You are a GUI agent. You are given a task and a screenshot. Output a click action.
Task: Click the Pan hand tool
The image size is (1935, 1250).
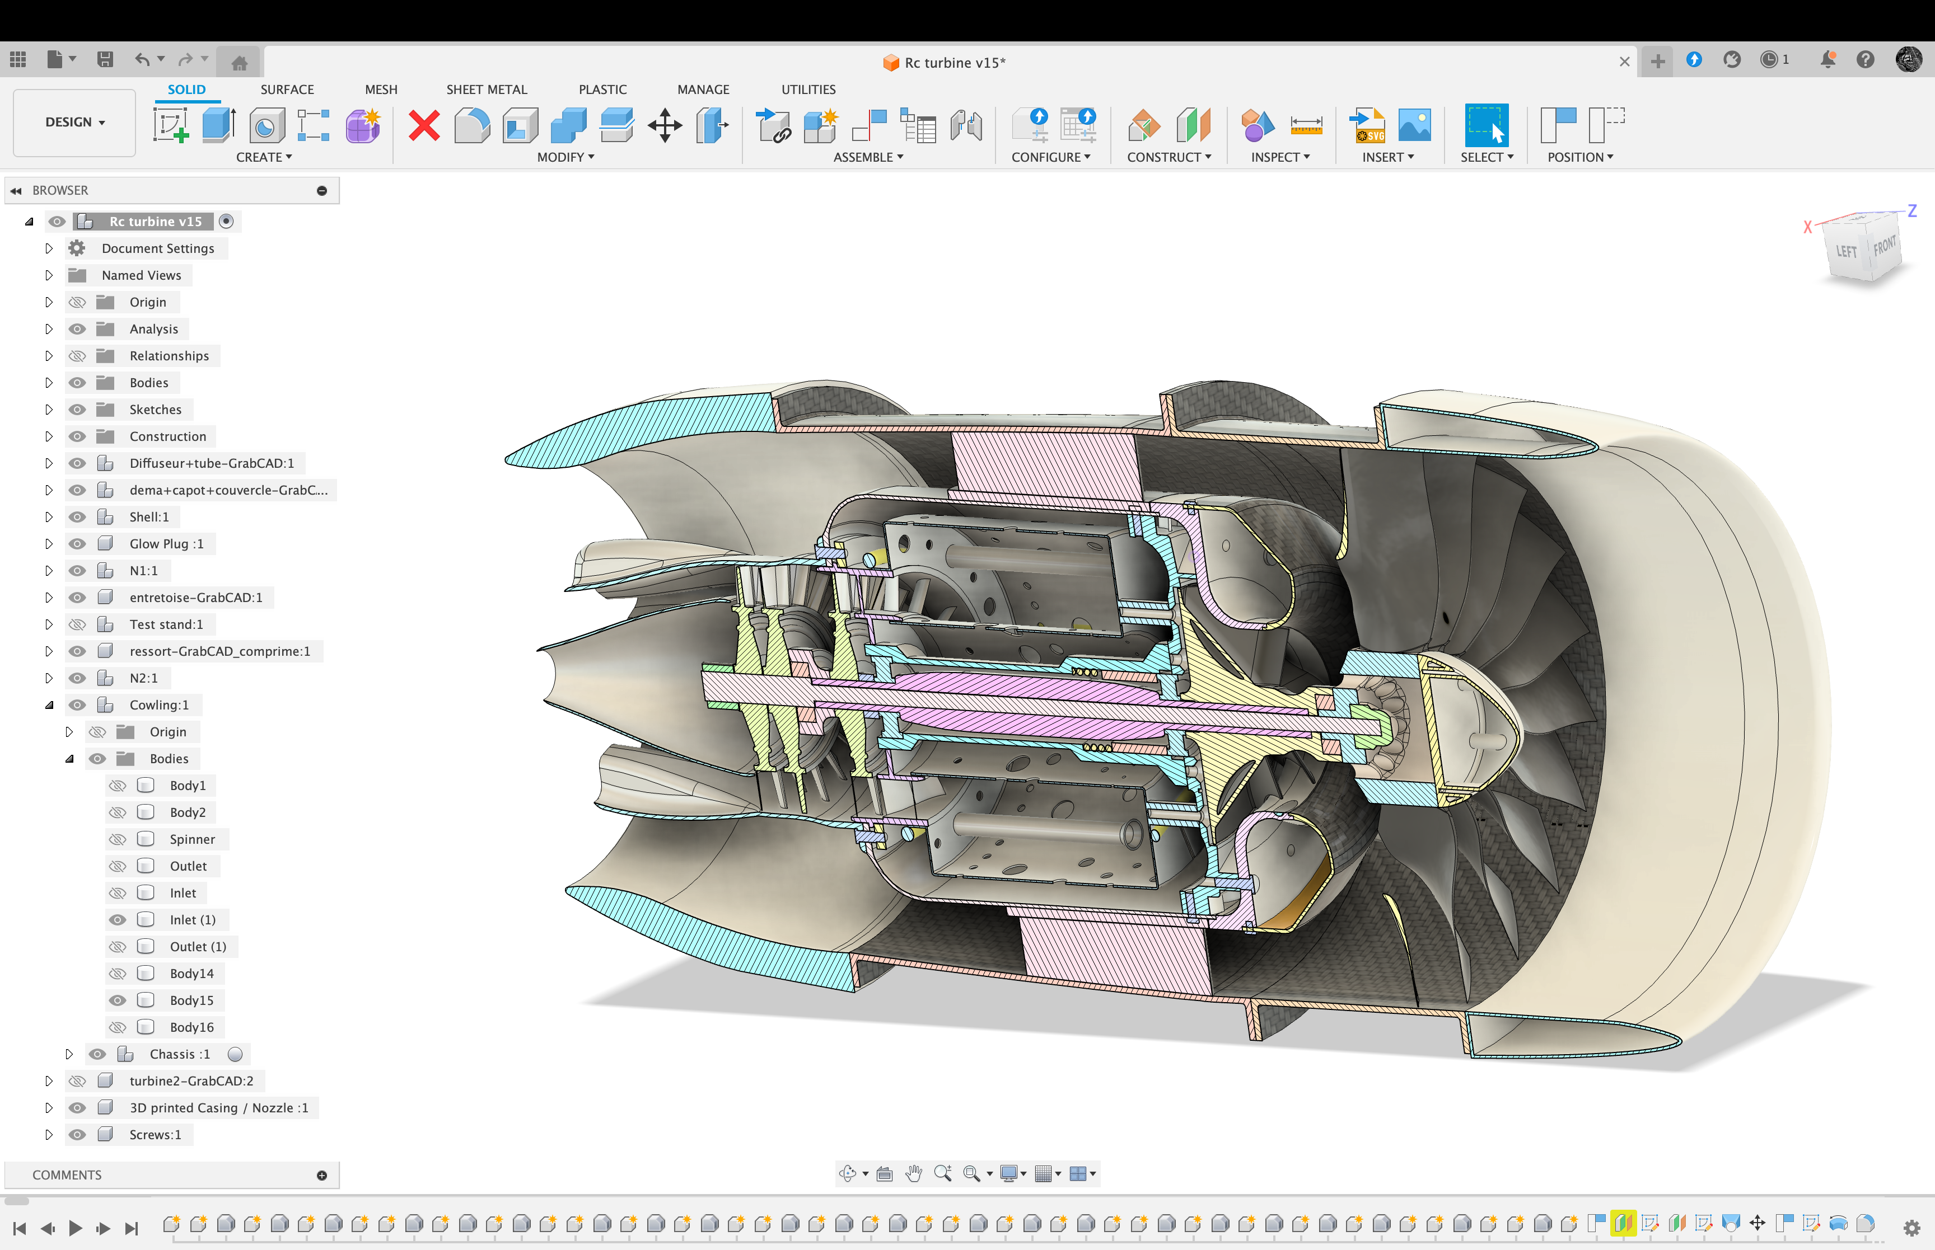(914, 1173)
